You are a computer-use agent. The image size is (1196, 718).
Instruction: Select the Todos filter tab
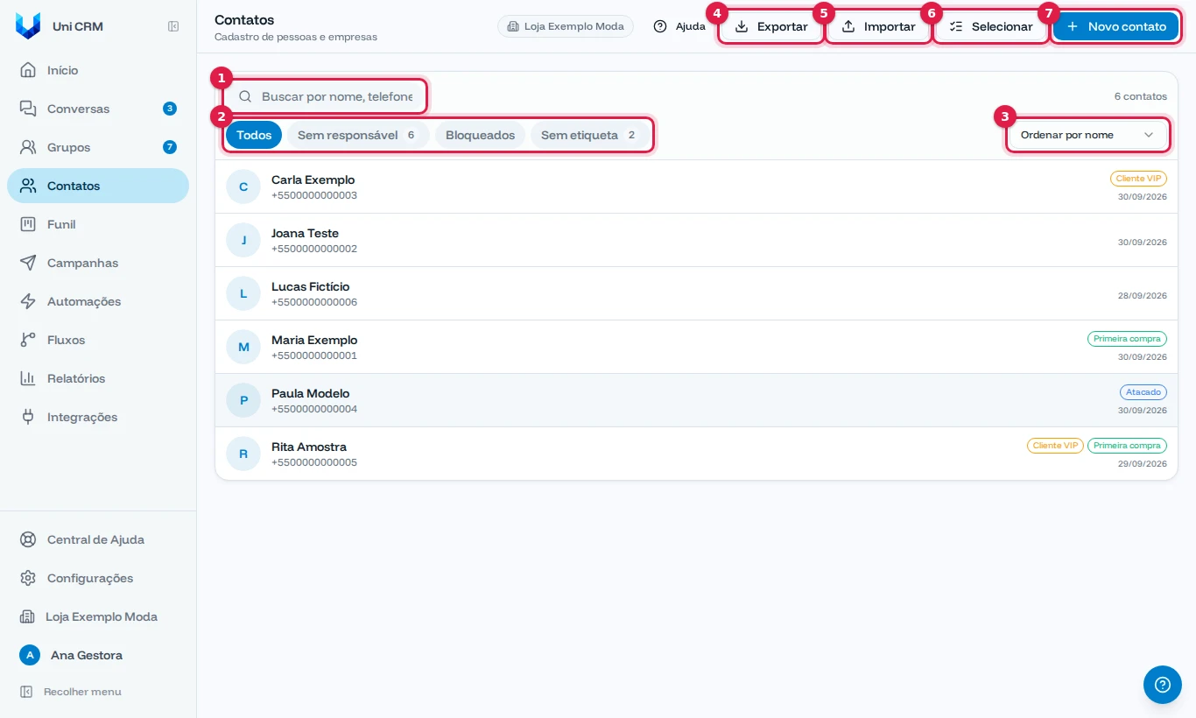(254, 135)
